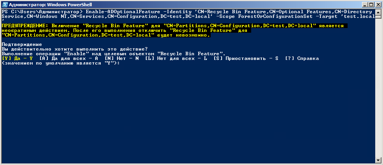Maximize the Windows PowerShell window
The image size is (383, 165).
(370, 5)
